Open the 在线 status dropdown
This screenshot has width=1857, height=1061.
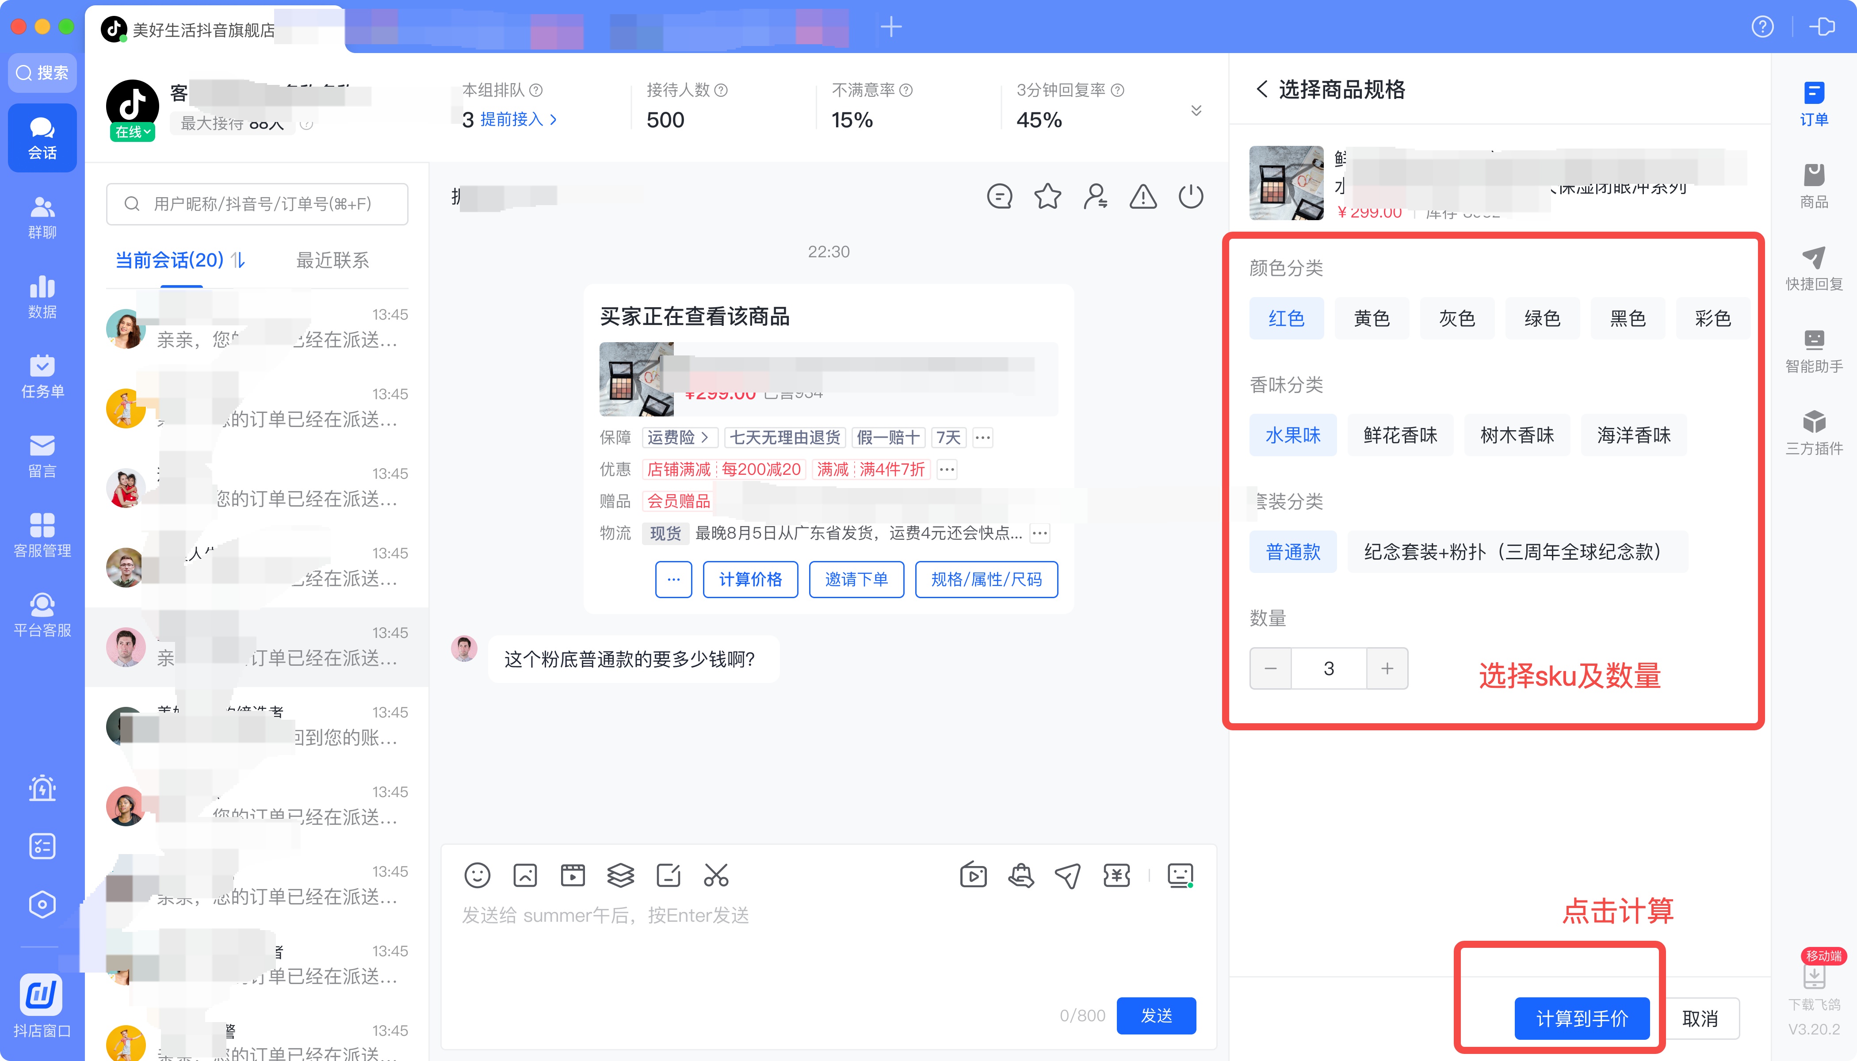(x=133, y=132)
